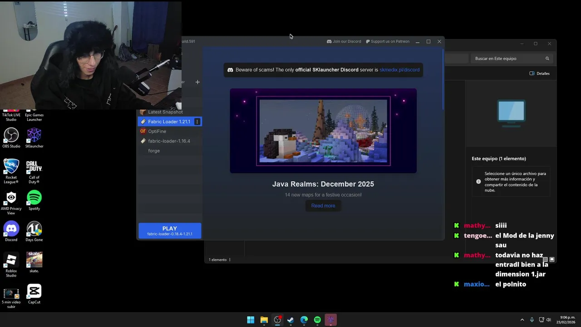This screenshot has width=581, height=327.
Task: Open Spotify from the taskbar
Action: 317,320
